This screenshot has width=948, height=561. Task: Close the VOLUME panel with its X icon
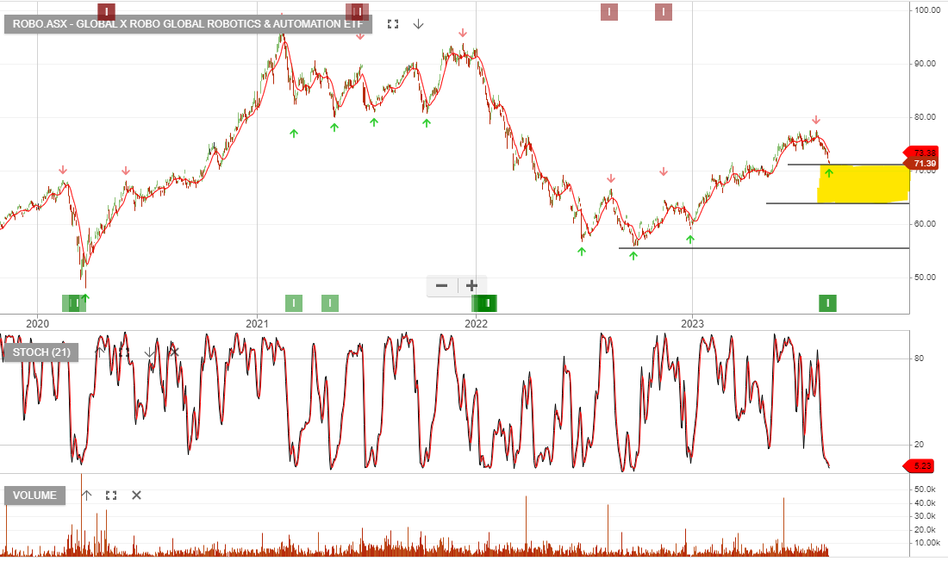(x=135, y=495)
